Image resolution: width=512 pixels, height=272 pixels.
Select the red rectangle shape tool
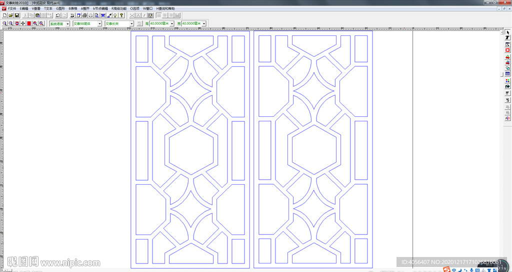(x=507, y=50)
